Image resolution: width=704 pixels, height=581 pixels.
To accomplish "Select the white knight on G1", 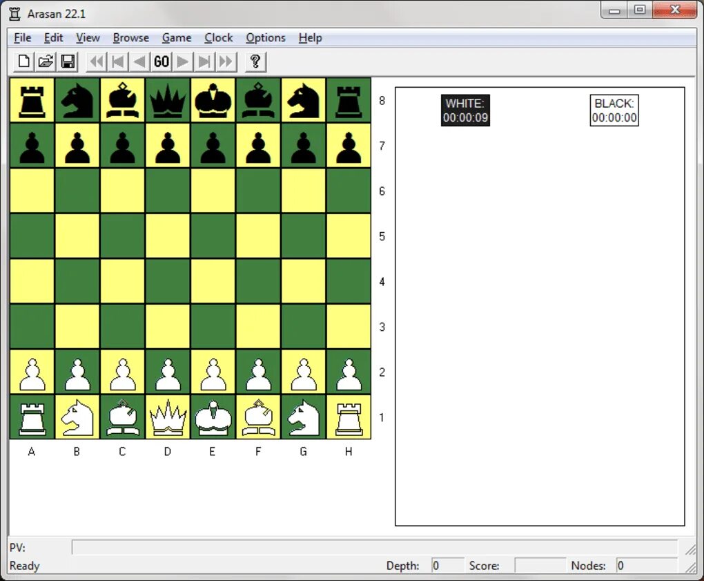I will click(x=304, y=417).
